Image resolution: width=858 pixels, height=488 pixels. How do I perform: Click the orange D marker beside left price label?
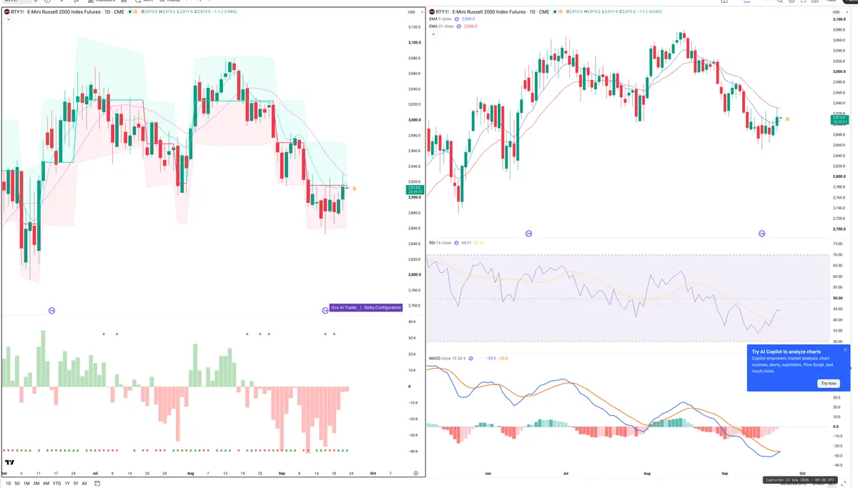(355, 189)
